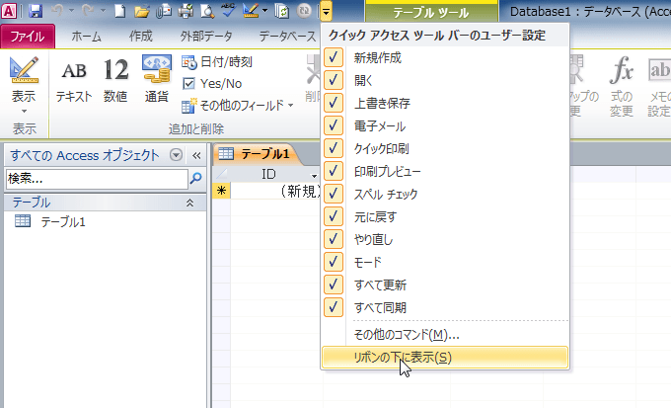Open Print Preview magnifier icon
This screenshot has height=408, width=671.
[x=207, y=11]
